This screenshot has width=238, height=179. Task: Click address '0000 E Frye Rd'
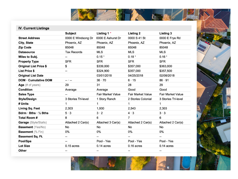point(170,38)
